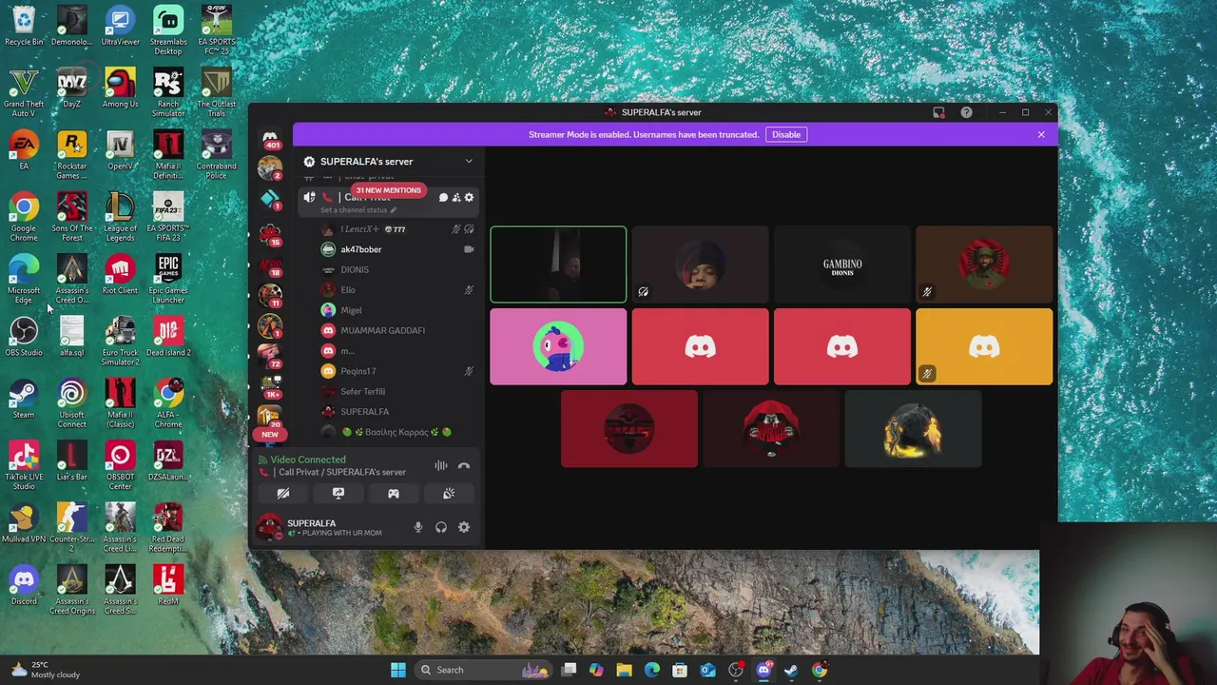1217x685 pixels.
Task: Click invite people icon on Call Privat
Action: (x=456, y=197)
